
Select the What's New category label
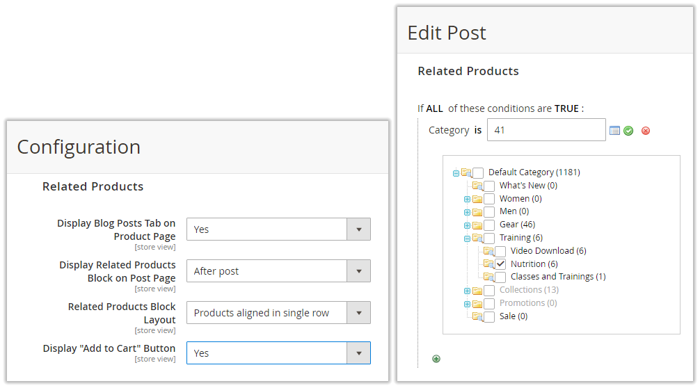[x=528, y=186]
